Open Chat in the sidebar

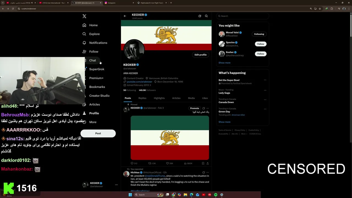coord(92,60)
